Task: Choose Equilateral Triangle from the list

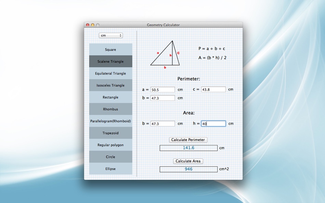Action: pyautogui.click(x=110, y=73)
